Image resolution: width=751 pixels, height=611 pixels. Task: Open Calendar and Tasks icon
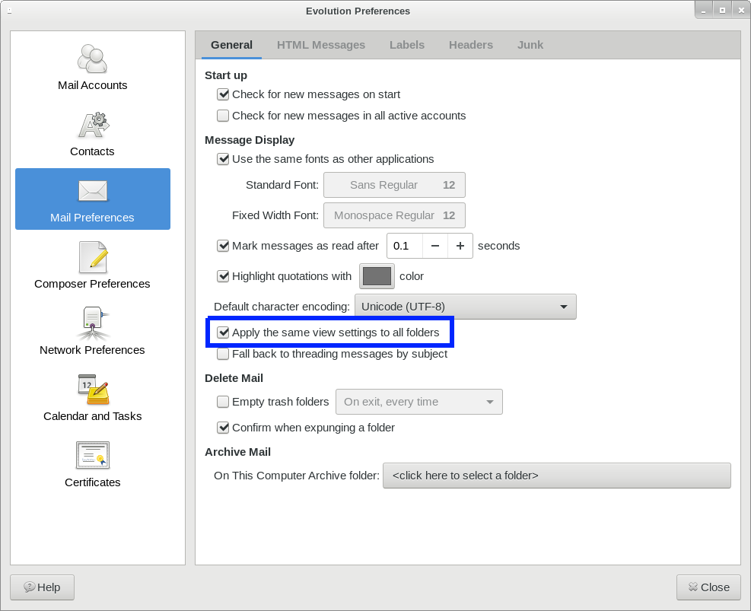click(92, 390)
